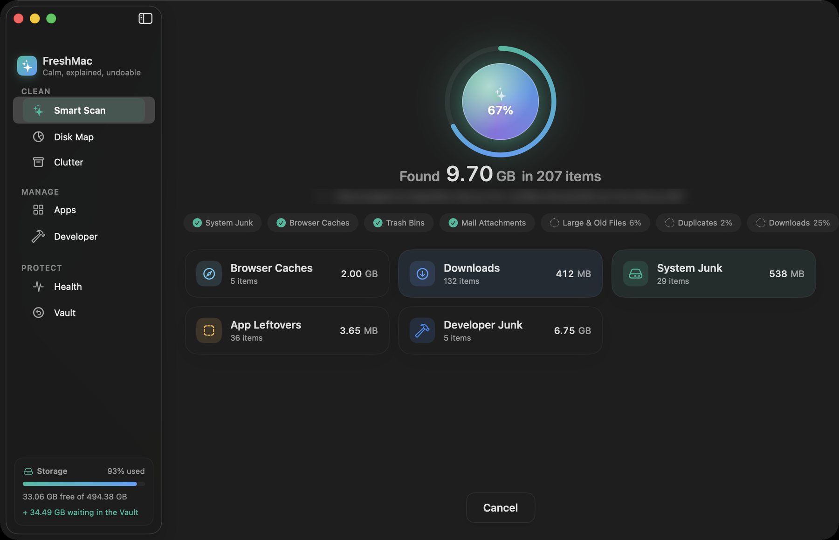Viewport: 839px width, 540px height.
Task: Click the Large & Old Files "6%" value
Action: (x=635, y=223)
